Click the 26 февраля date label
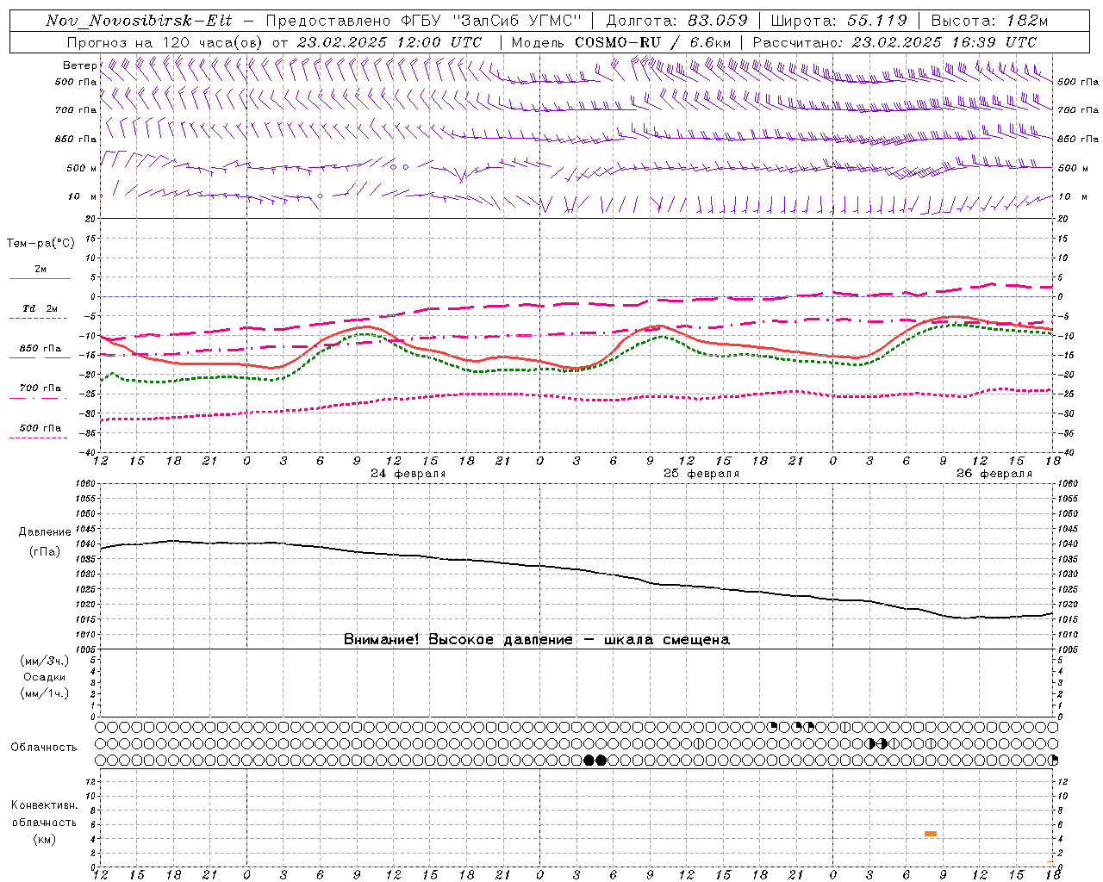The height and width of the screenshot is (882, 1103). 994,474
